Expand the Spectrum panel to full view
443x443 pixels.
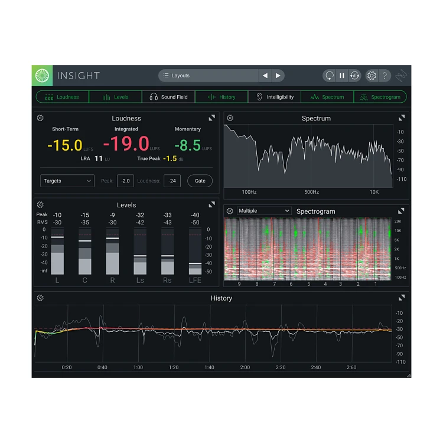pos(402,118)
